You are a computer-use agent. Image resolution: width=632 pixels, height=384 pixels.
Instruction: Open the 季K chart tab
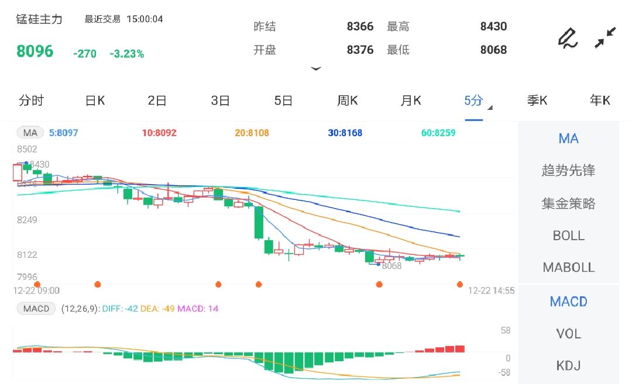click(537, 100)
